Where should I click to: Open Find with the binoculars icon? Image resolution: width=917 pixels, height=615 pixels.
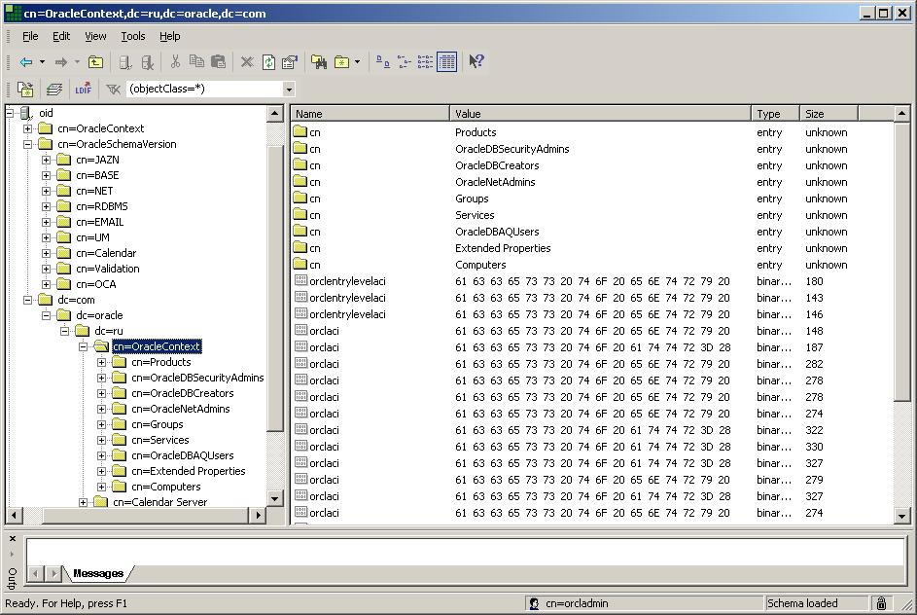319,61
